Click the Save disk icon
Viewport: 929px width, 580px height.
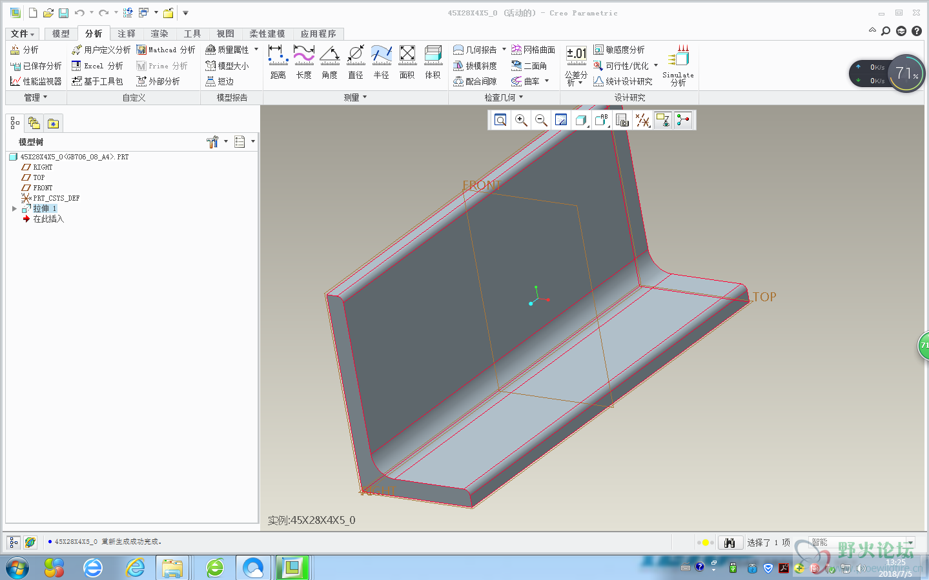tap(63, 12)
